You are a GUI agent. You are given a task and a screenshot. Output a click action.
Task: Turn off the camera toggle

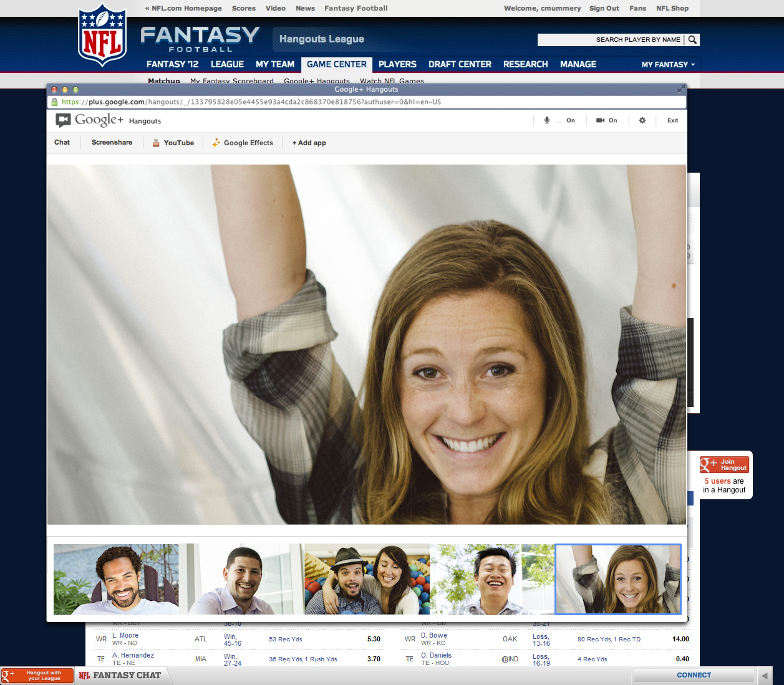click(606, 120)
